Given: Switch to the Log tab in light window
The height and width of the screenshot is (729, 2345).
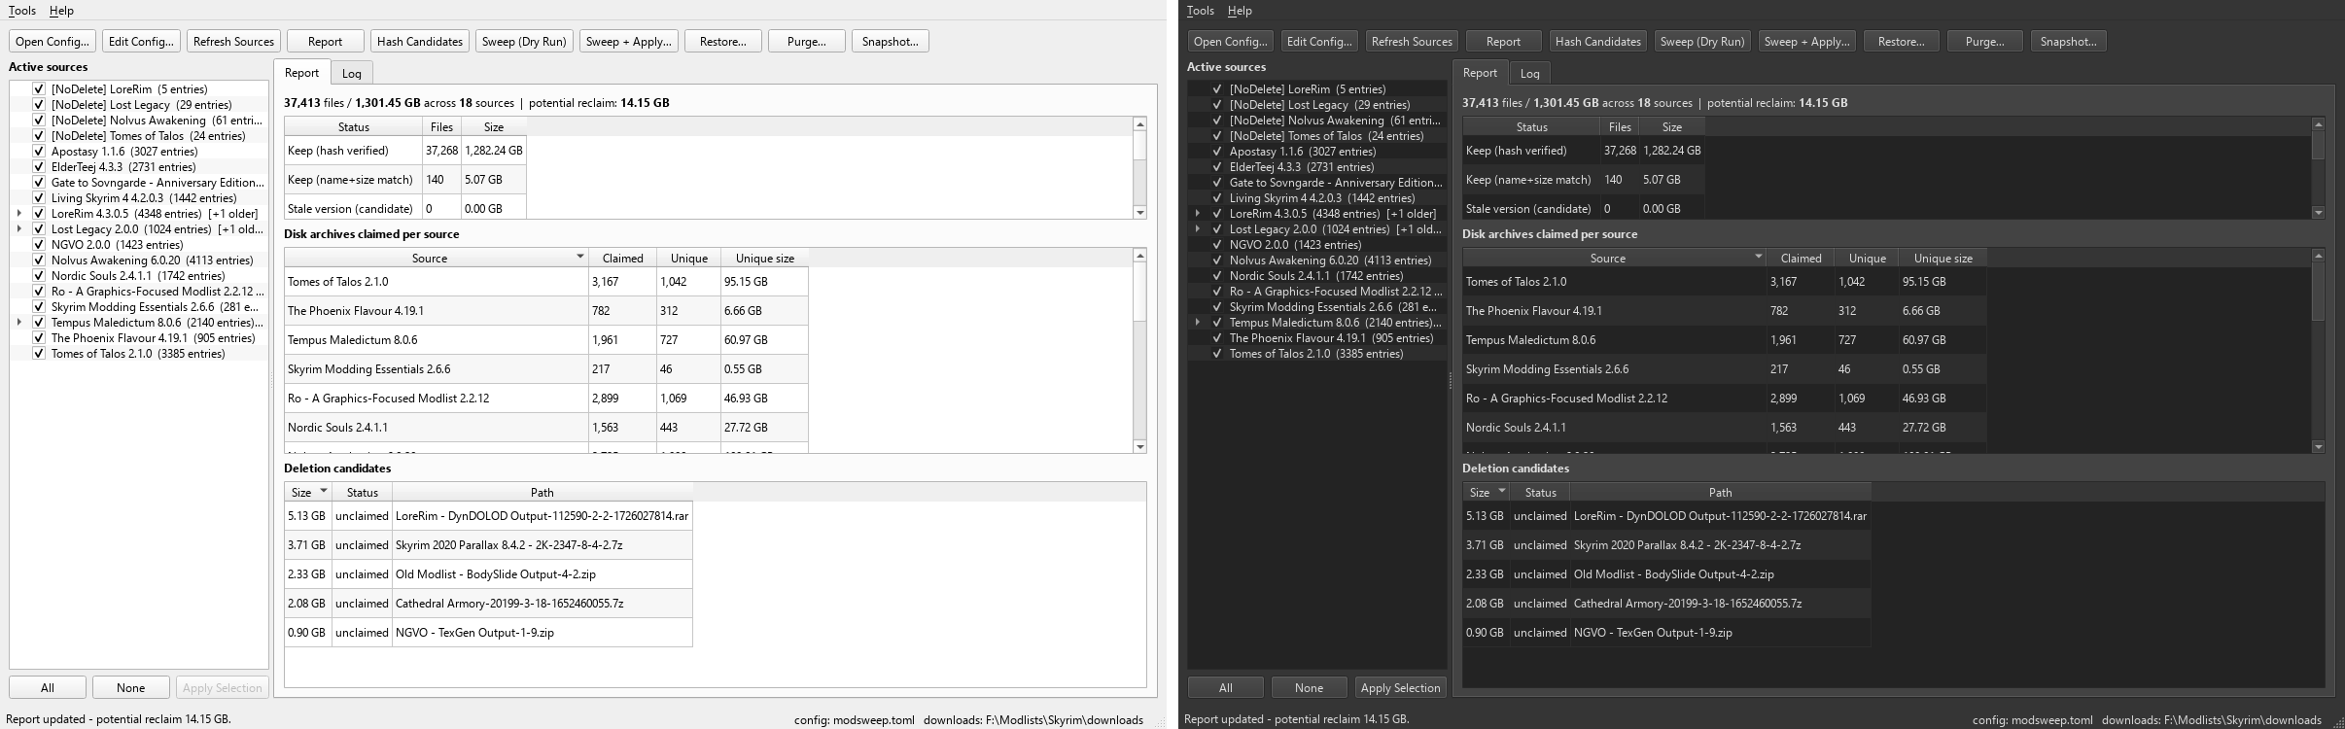Looking at the screenshot, I should tap(352, 73).
